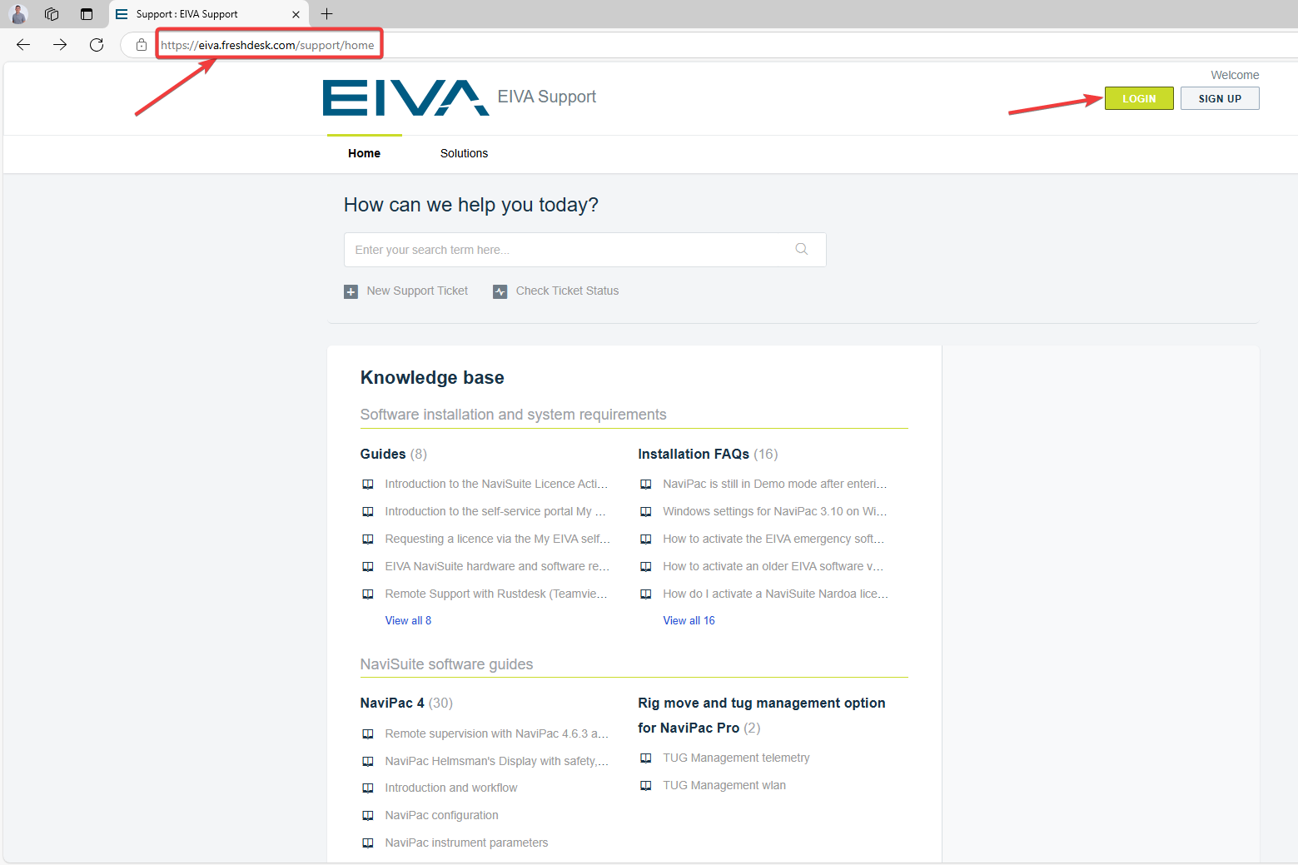Image resolution: width=1298 pixels, height=865 pixels.
Task: Click book icon next to TUG Management telemetry
Action: click(646, 758)
